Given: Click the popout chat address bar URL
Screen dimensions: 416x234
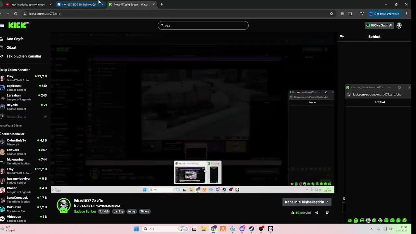Looking at the screenshot, I should (378, 95).
